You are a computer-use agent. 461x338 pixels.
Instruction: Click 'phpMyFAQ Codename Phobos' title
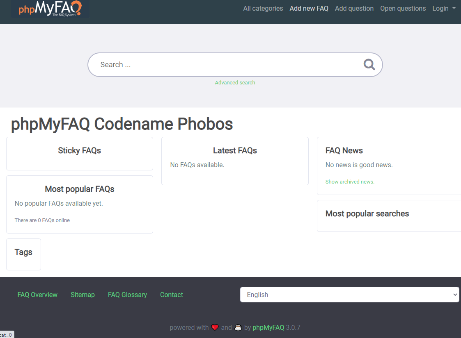coord(122,124)
